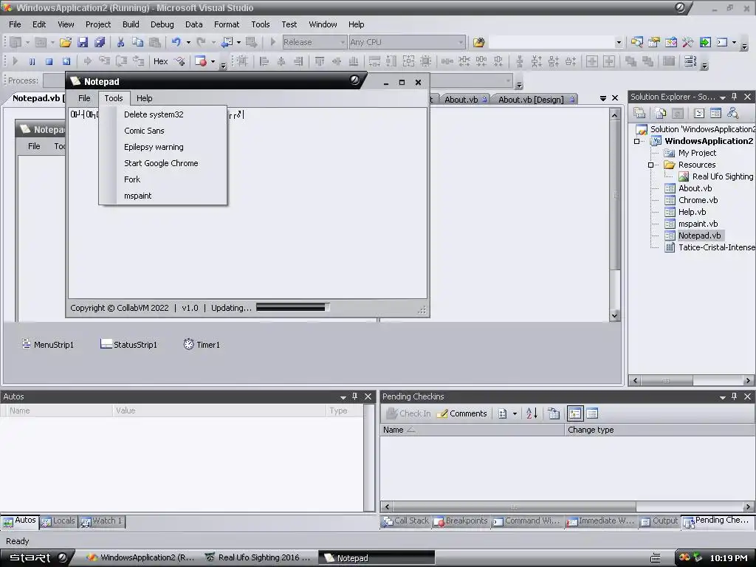Switch to Call Stack tab
Image resolution: width=756 pixels, height=567 pixels.
(x=406, y=521)
